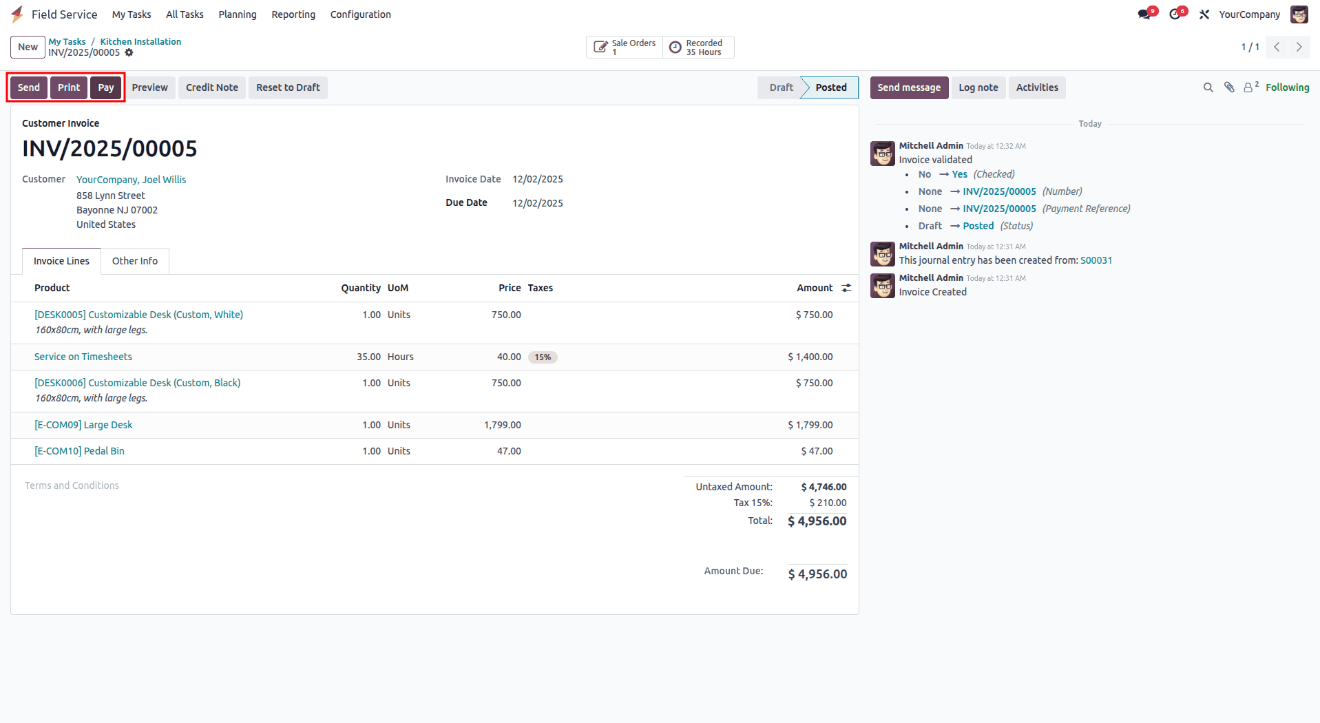This screenshot has width=1320, height=723.
Task: Click the 15% tax tag on Service line
Action: 543,357
